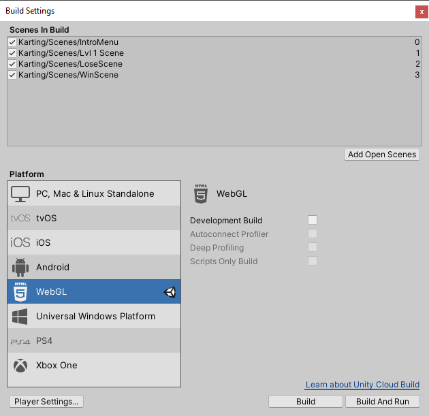Click the Unity logo on WebGL row

pyautogui.click(x=170, y=292)
